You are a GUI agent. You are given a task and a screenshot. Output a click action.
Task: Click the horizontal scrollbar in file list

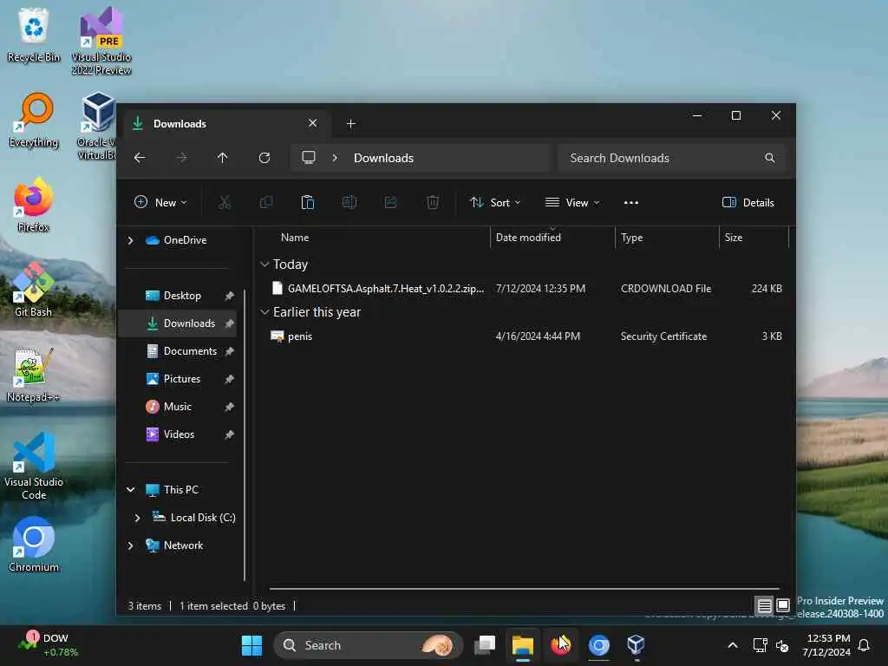524,589
